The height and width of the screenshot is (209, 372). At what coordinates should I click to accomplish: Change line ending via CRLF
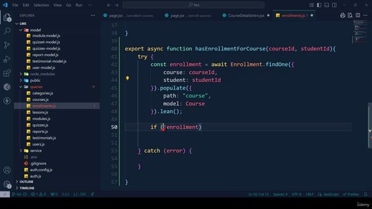(x=309, y=194)
